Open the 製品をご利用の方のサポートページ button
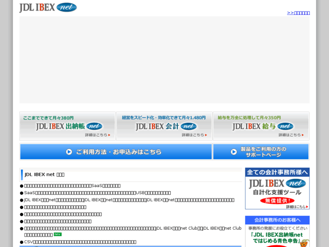The height and width of the screenshot is (247, 329). (x=261, y=152)
